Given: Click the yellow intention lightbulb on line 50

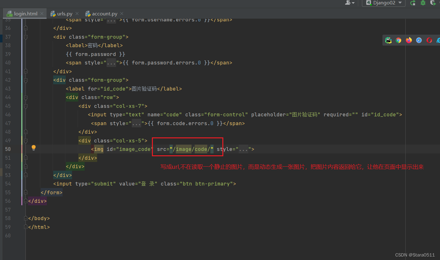Looking at the screenshot, I should [x=34, y=148].
